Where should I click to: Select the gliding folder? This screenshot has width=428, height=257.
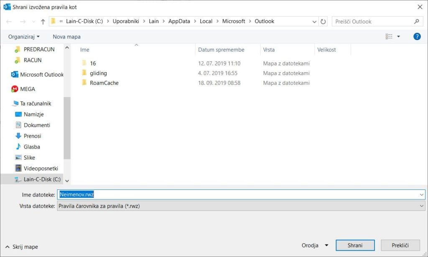pos(98,73)
